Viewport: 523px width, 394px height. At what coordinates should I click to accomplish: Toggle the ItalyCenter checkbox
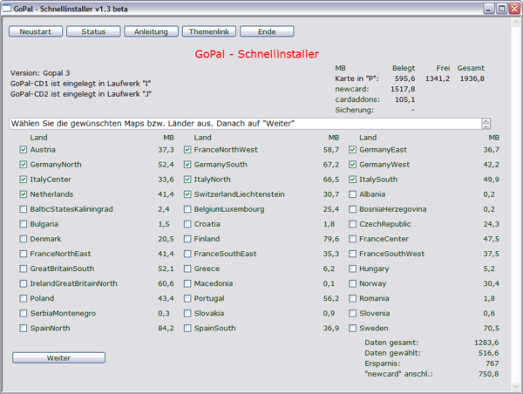(x=23, y=180)
